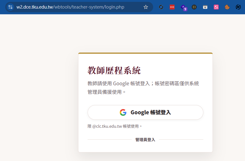This screenshot has width=245, height=161.
Task: Click the description text about Google 帳號登入
Action: (143, 88)
